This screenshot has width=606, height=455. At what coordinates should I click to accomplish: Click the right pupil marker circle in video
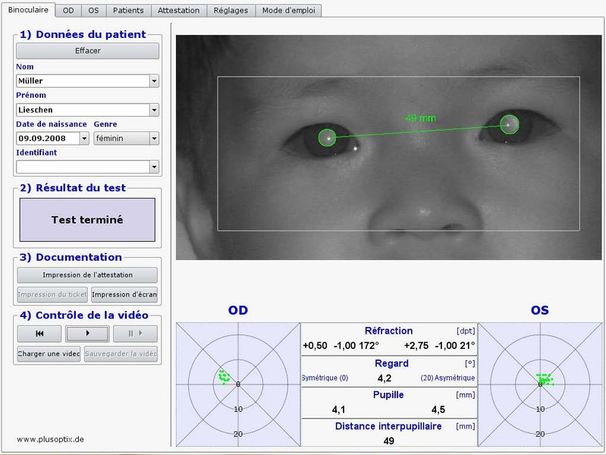(x=510, y=124)
